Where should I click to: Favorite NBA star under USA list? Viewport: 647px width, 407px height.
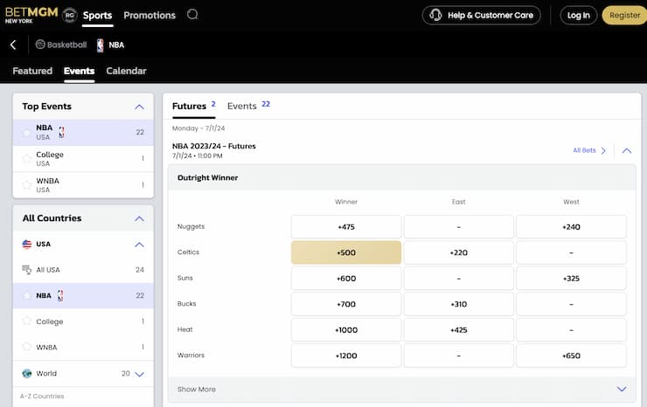[x=27, y=296]
